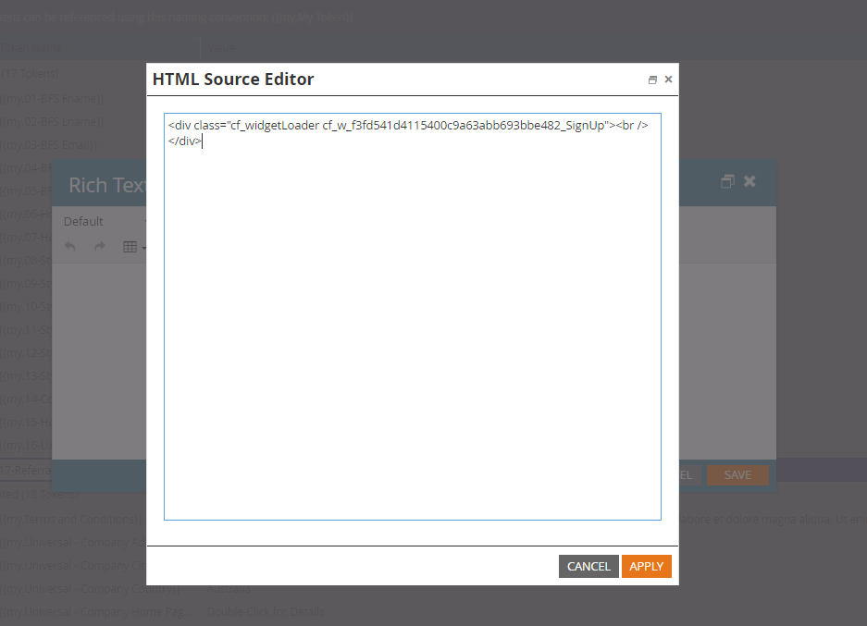Select the my.03-BFS Email token row
Screen dimensions: 867x626
pos(56,145)
